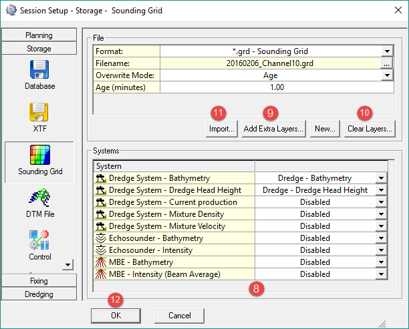Open the Database storage icon
The image size is (409, 329).
tap(39, 70)
